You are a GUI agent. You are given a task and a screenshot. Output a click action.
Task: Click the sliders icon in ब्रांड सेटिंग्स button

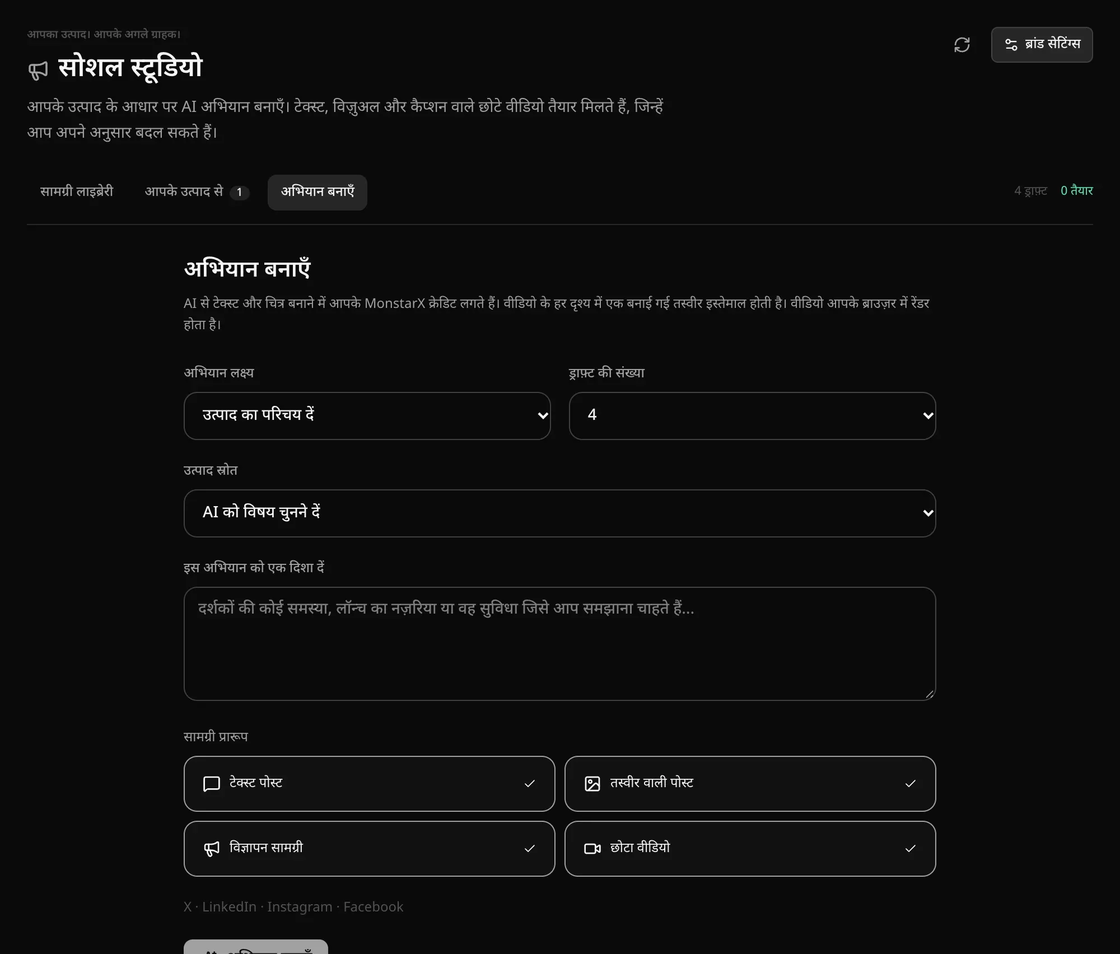1011,45
